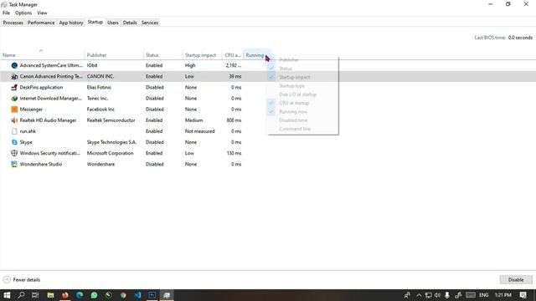Open WhatsApp from the taskbar

point(94,295)
